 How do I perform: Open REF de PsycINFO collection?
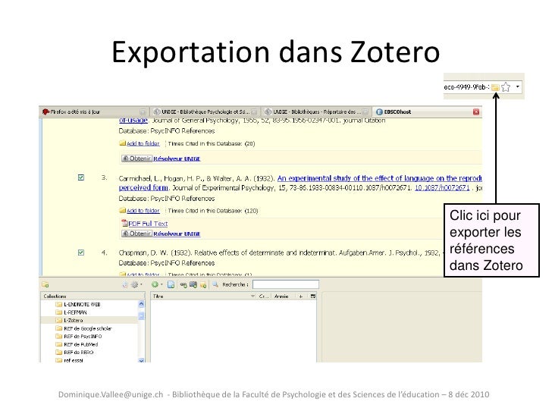click(79, 337)
